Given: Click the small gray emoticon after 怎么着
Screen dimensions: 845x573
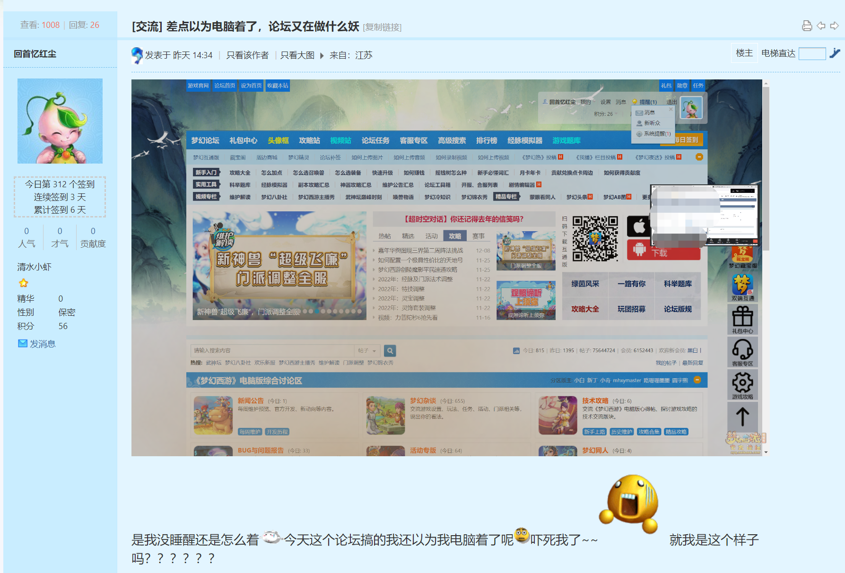Looking at the screenshot, I should tap(271, 537).
